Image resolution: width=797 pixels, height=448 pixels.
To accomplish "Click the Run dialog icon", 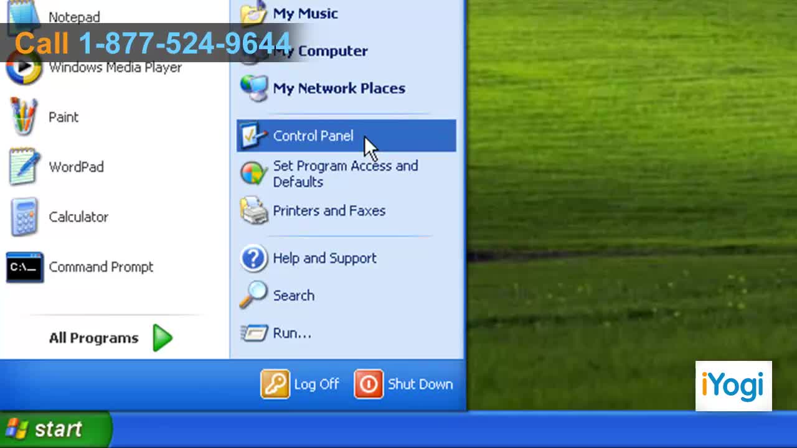I will pyautogui.click(x=253, y=333).
